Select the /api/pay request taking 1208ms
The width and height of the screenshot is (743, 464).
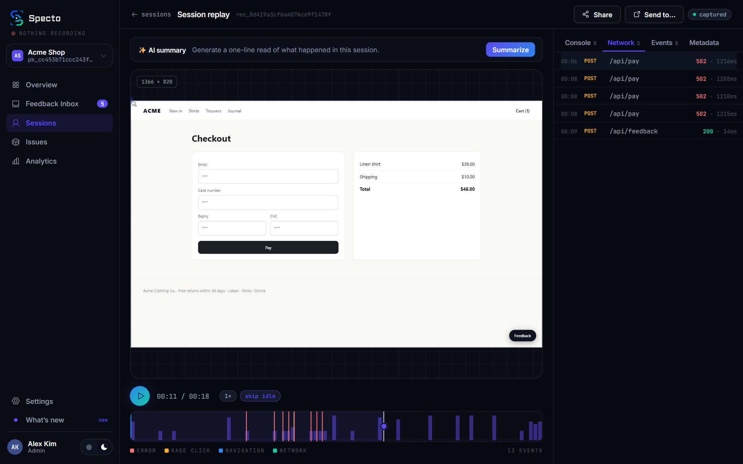(648, 79)
